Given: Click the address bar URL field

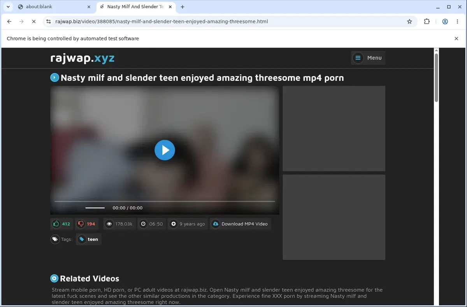Looking at the screenshot, I should point(230,21).
